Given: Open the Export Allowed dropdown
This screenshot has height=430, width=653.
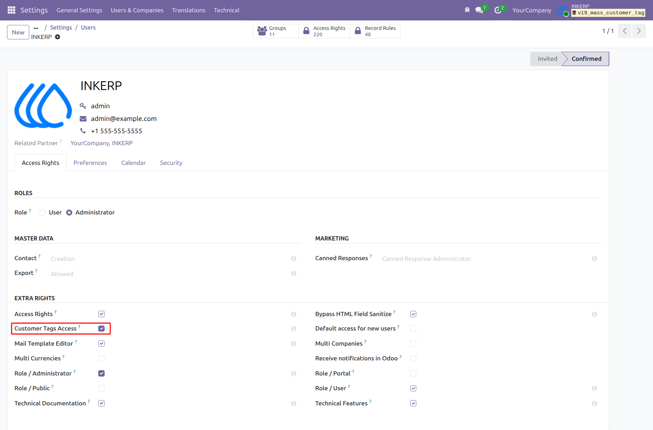Looking at the screenshot, I should [x=168, y=274].
